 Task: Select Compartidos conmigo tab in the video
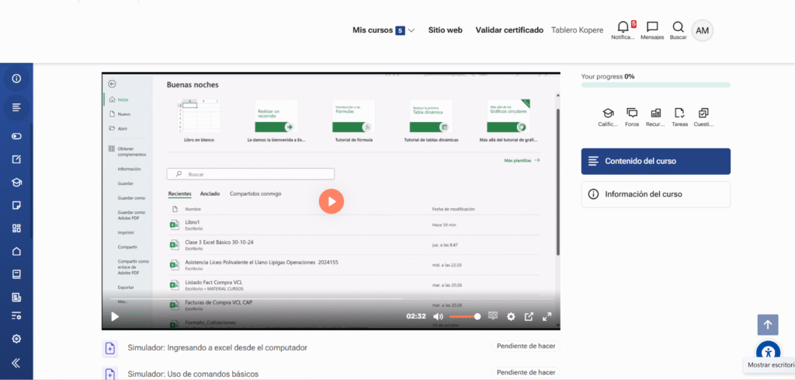click(255, 193)
